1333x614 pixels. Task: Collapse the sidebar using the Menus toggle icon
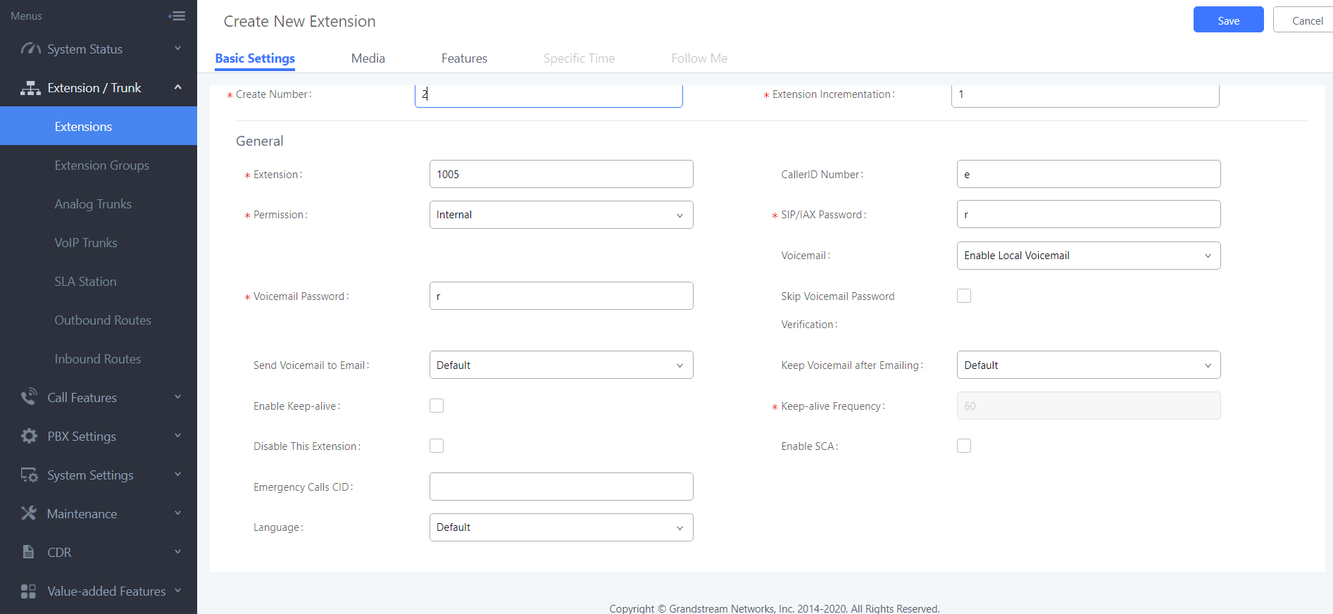[x=177, y=15]
